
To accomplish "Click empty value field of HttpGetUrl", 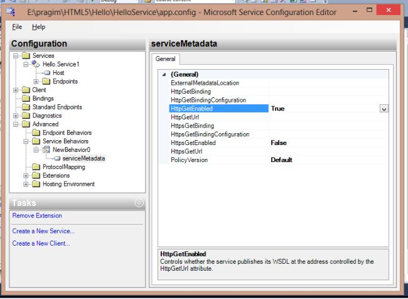I will tap(328, 117).
